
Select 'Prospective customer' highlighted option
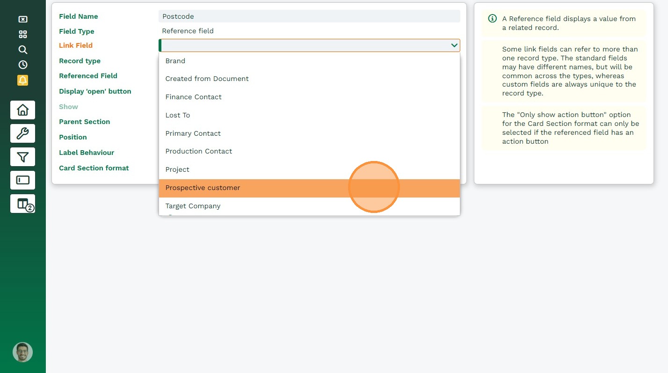coord(203,188)
